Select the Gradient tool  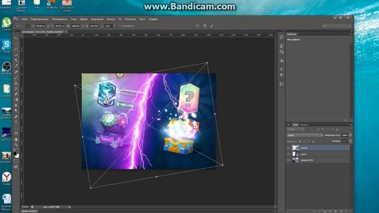coord(16,100)
